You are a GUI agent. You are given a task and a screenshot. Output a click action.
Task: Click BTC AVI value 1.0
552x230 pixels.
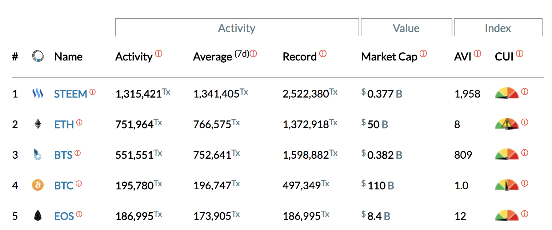pyautogui.click(x=461, y=186)
